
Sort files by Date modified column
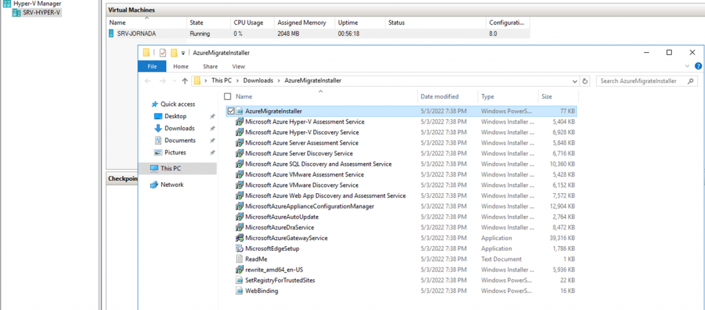coord(440,96)
